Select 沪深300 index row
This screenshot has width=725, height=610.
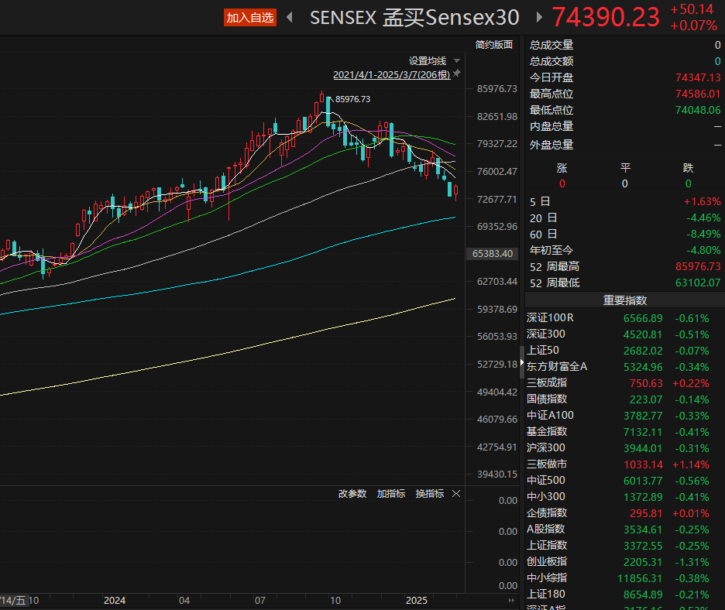[x=624, y=447]
